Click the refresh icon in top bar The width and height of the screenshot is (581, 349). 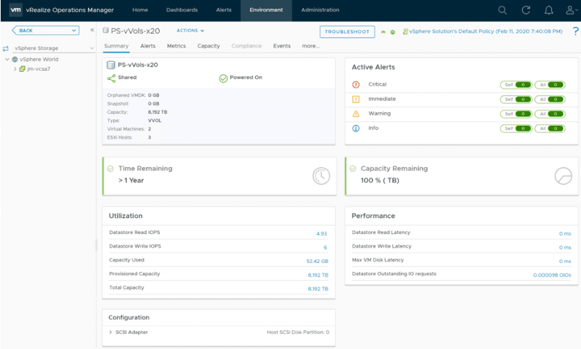(x=525, y=10)
